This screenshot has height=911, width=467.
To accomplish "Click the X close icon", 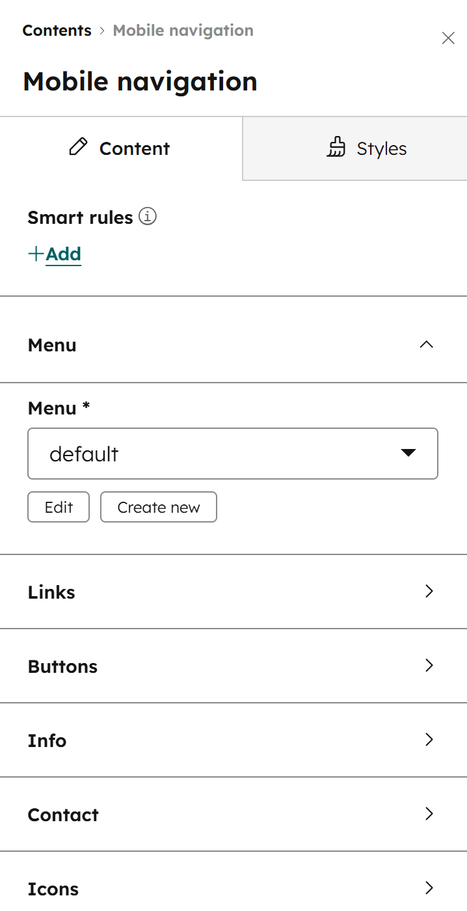I will (448, 38).
